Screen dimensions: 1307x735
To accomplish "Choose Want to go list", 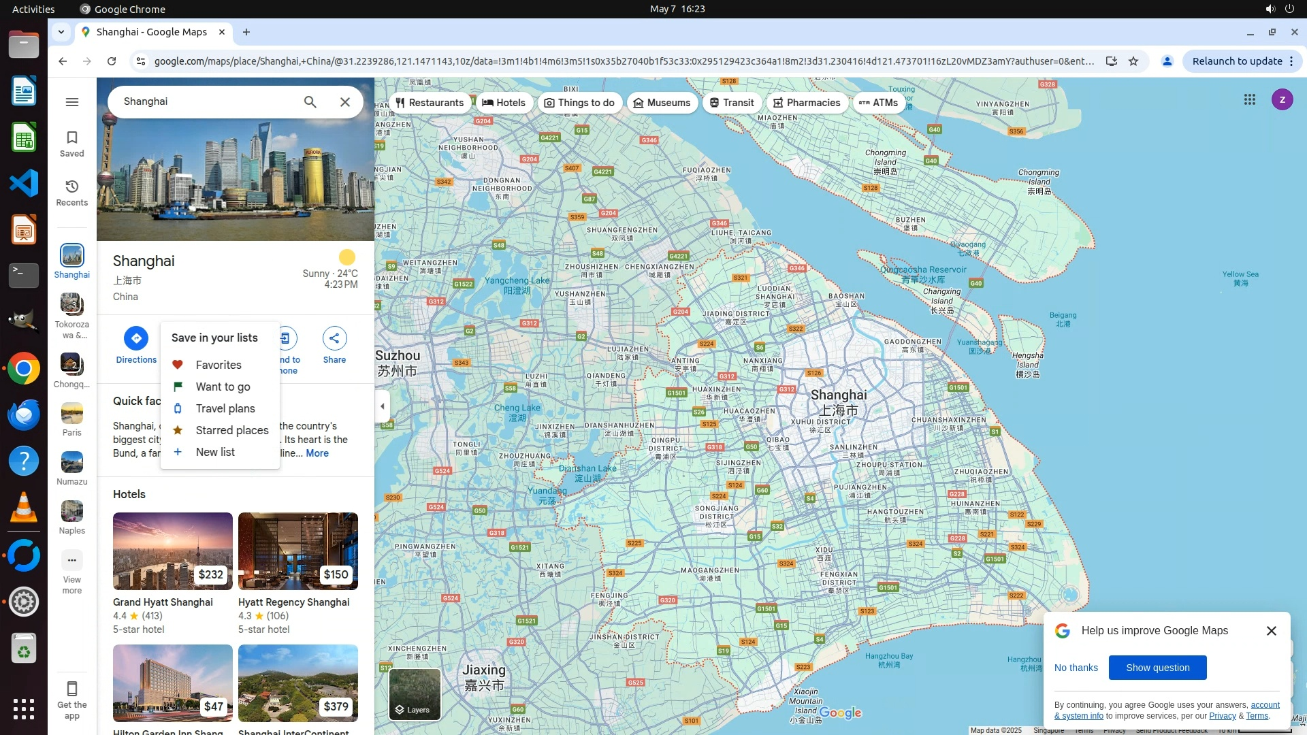I will 223,387.
